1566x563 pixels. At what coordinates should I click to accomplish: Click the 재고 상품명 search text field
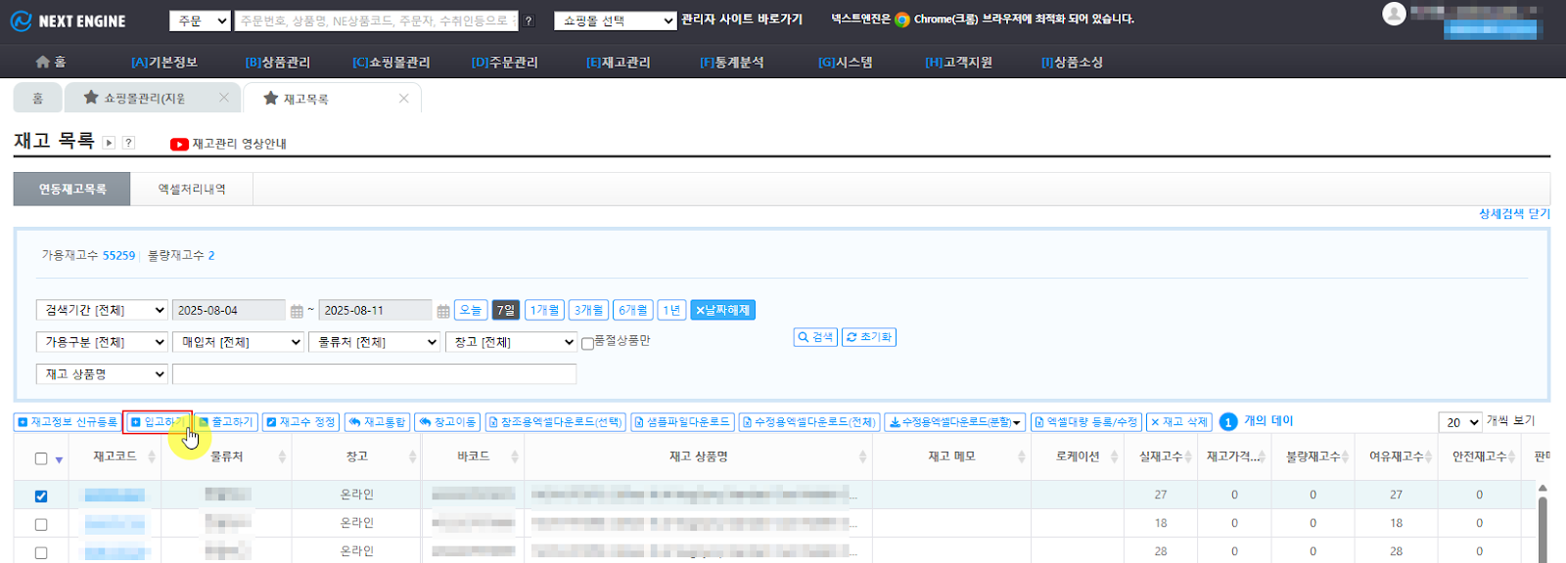pos(374,374)
